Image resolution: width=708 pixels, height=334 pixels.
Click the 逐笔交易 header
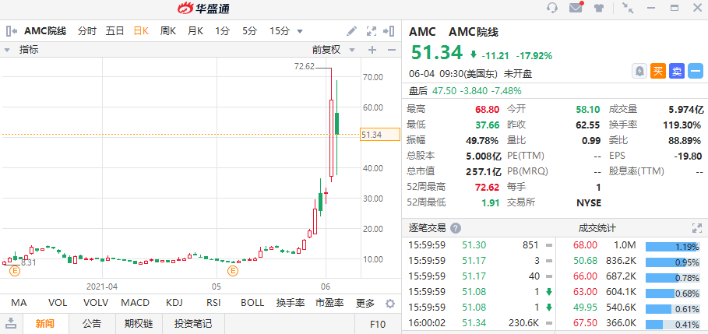(427, 228)
